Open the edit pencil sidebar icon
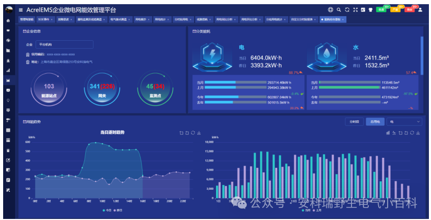 [x=8, y=160]
